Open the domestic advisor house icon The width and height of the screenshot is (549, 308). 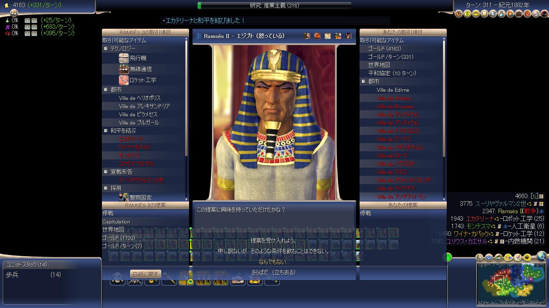[x=459, y=14]
